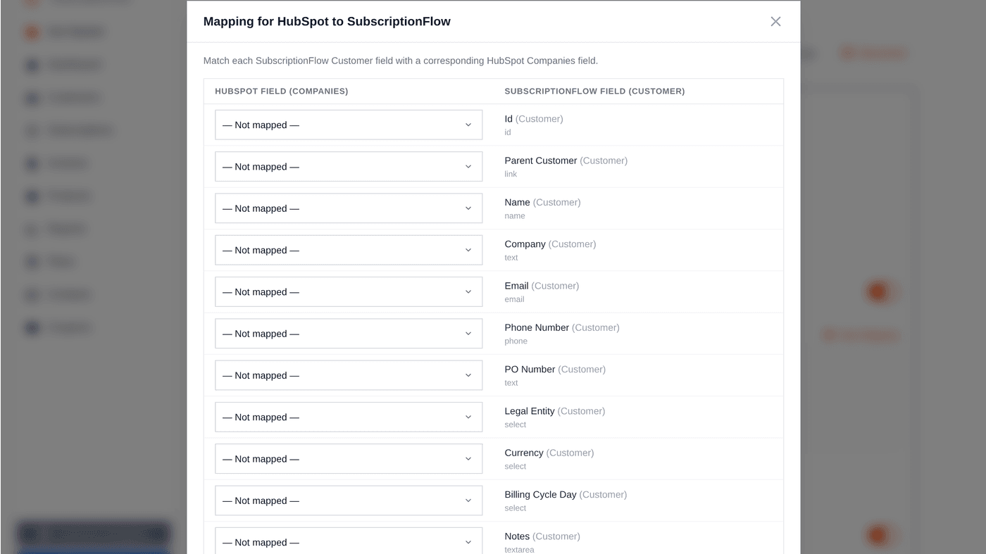This screenshot has width=986, height=554.
Task: Click the HubSpot Field (Companies) column header
Action: [x=282, y=92]
